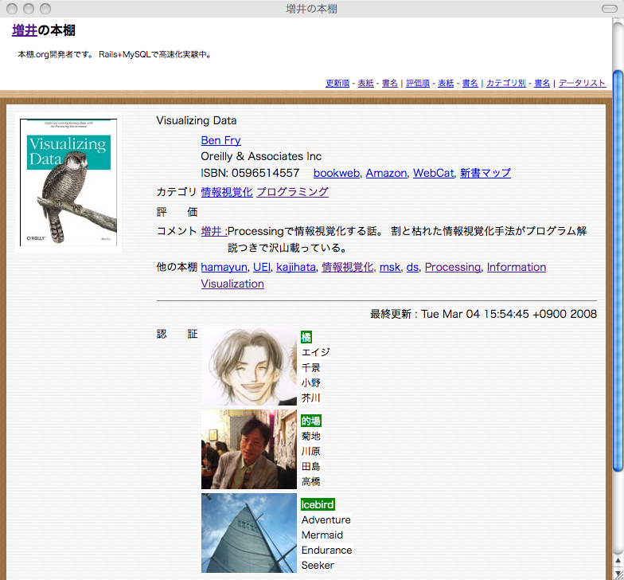Select the 千景 option

(x=310, y=367)
